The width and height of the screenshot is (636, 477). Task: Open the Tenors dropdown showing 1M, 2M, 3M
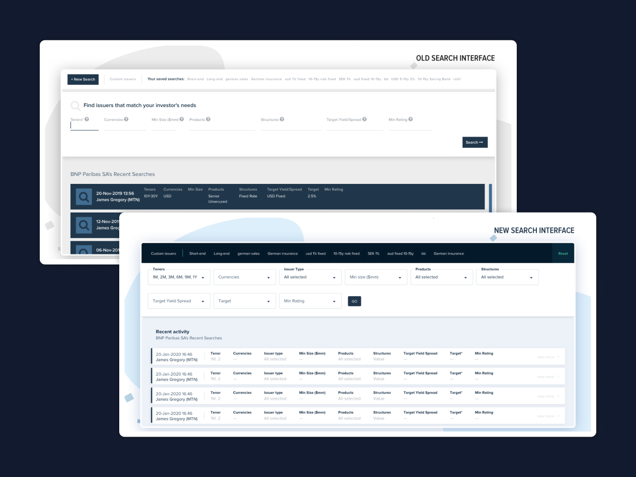[x=179, y=277]
